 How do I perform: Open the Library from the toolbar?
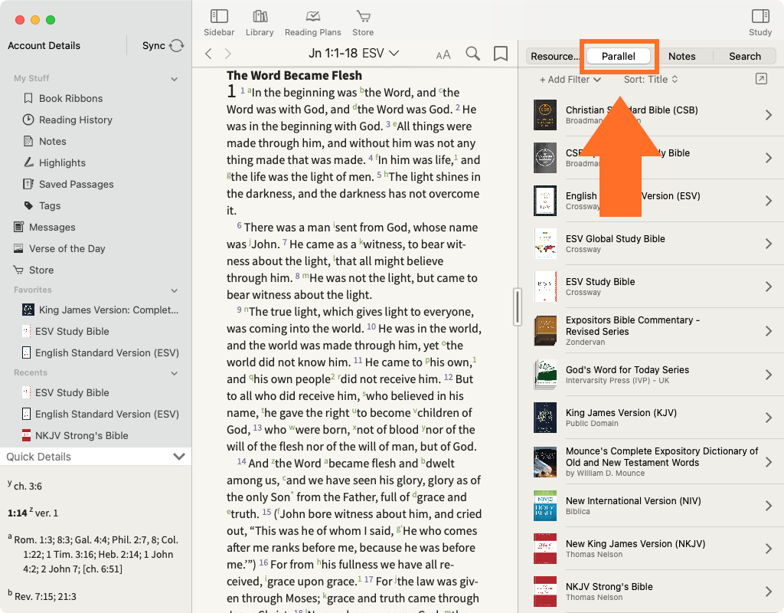coord(260,16)
